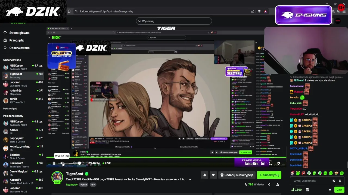This screenshot has width=348, height=195.
Task: Open DanielMagical IRL channel
Action: (23, 173)
